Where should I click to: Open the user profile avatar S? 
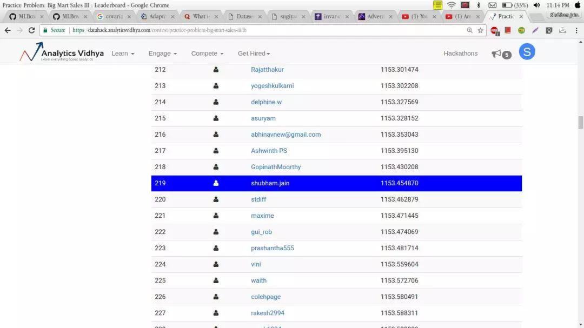point(527,52)
